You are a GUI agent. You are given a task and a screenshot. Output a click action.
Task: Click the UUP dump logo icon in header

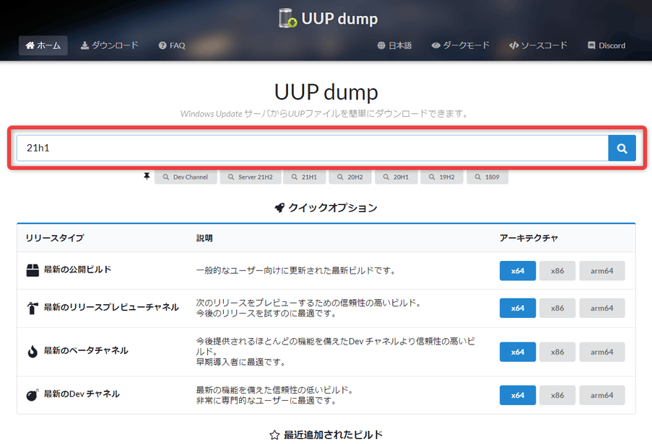point(288,18)
